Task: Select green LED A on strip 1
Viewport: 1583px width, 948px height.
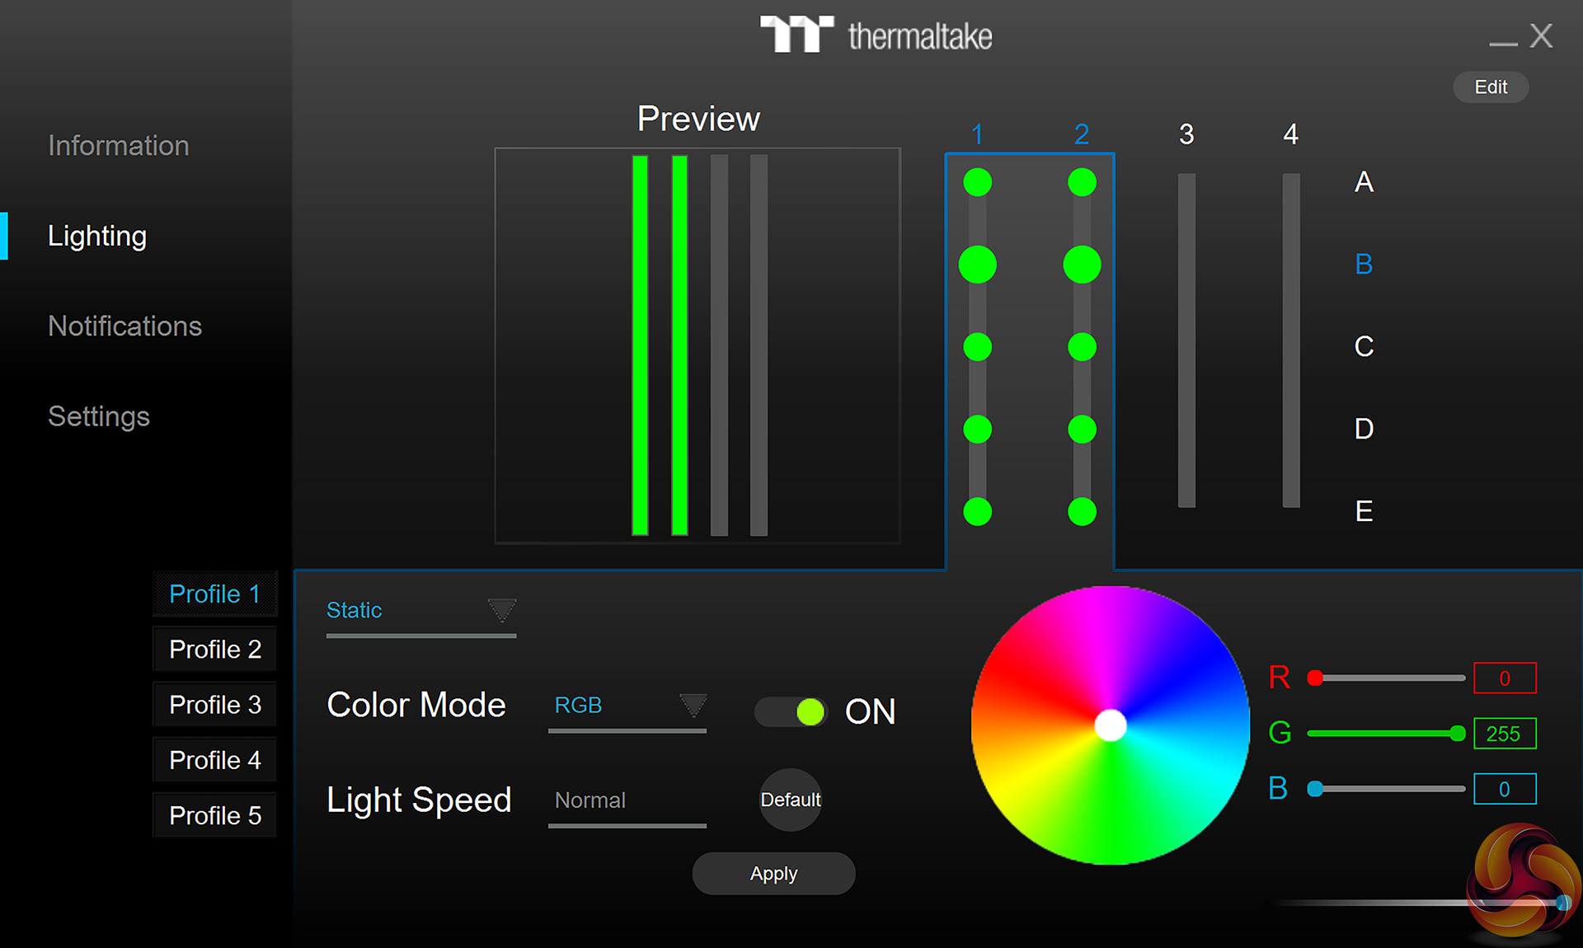Action: point(977,182)
